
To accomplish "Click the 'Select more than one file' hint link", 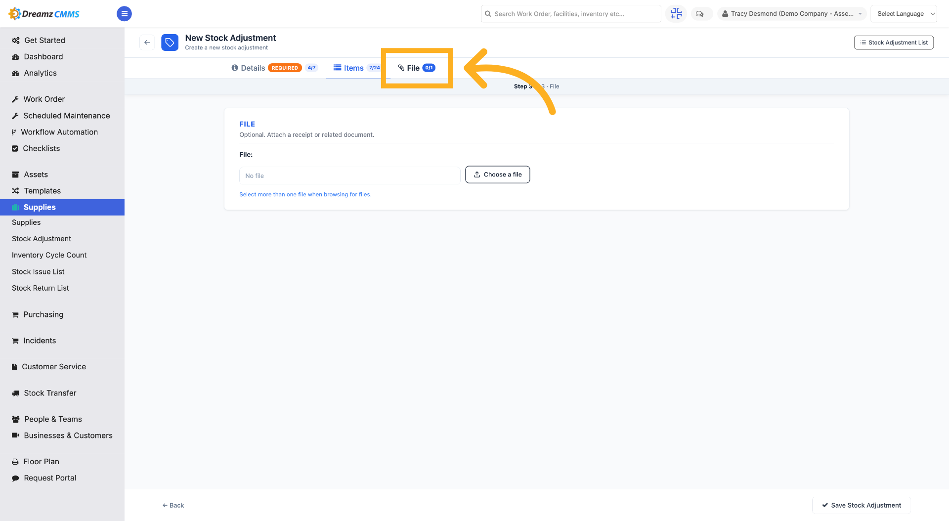I will point(305,195).
